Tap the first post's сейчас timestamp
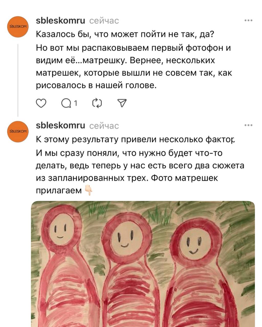262x327 pixels. coord(104,21)
